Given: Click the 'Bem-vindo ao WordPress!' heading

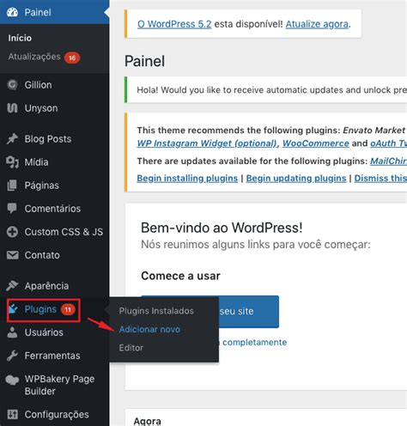Looking at the screenshot, I should tap(222, 228).
